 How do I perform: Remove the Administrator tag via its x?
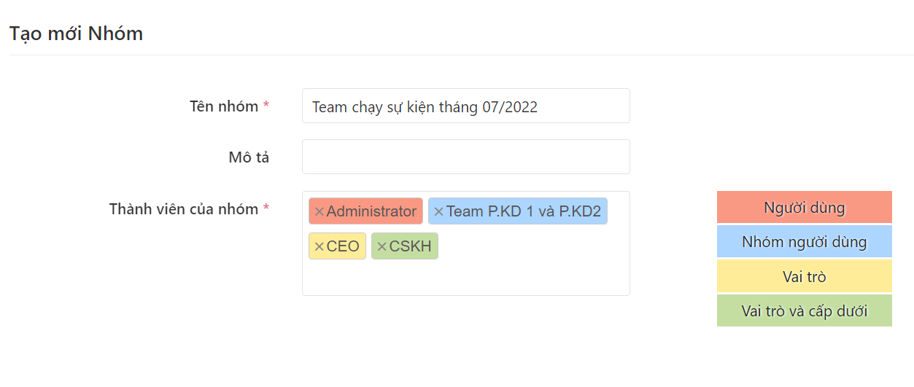tap(319, 212)
